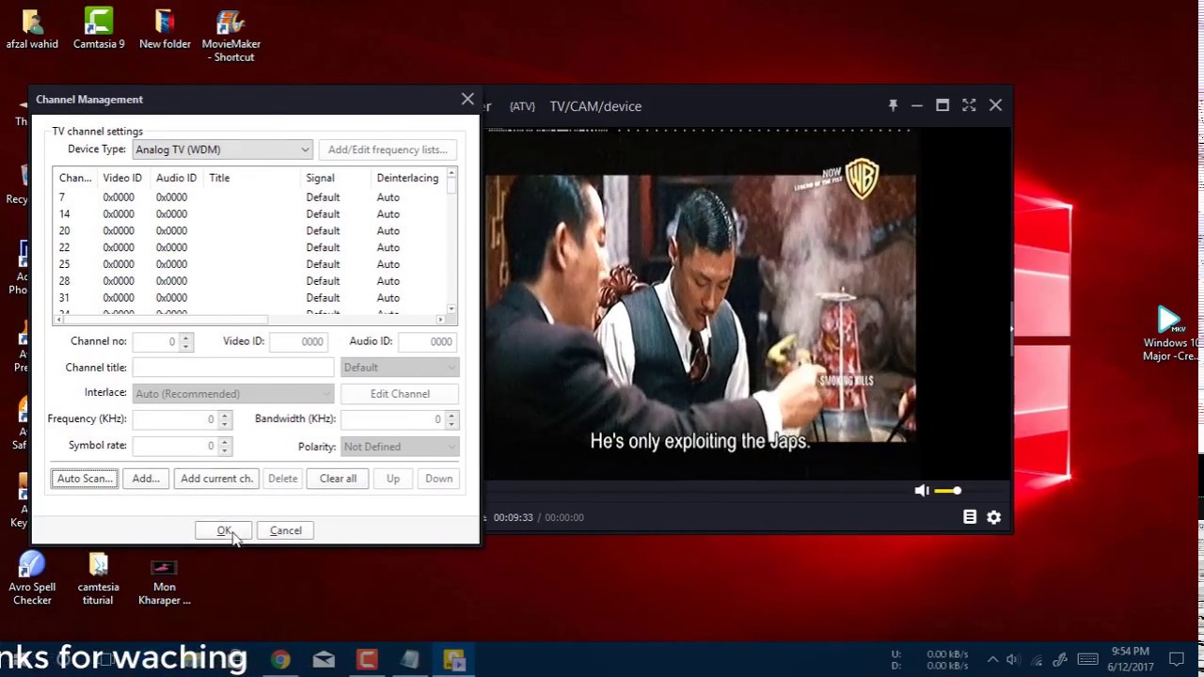The image size is (1204, 677).
Task: Select the channel 31 row
Action: tap(249, 298)
